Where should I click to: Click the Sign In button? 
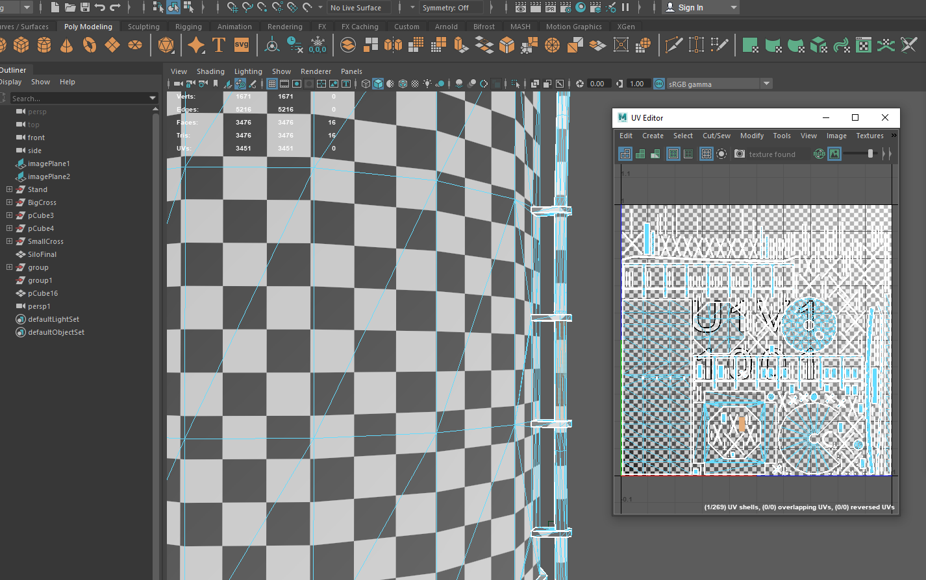pos(690,8)
